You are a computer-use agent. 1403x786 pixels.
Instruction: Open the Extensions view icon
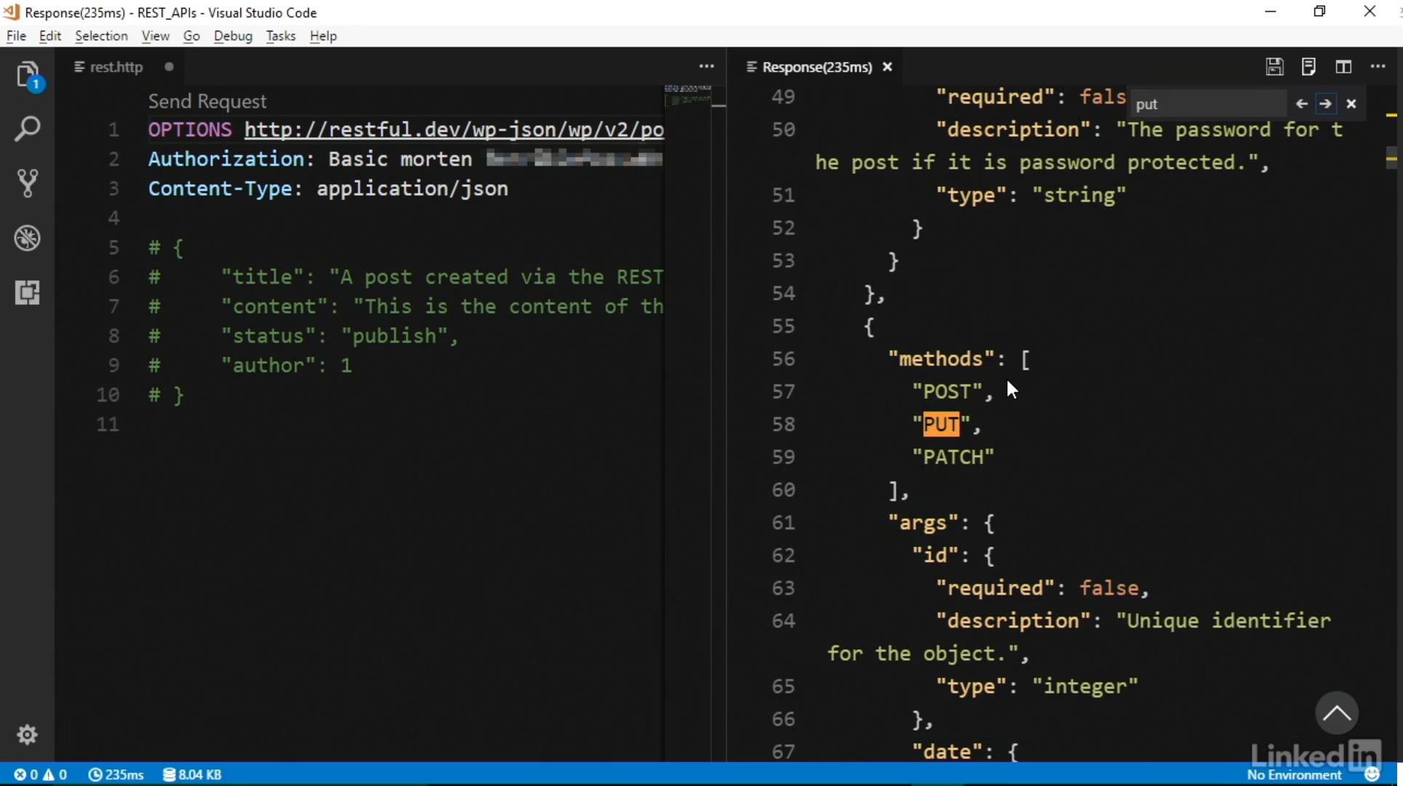pyautogui.click(x=28, y=293)
